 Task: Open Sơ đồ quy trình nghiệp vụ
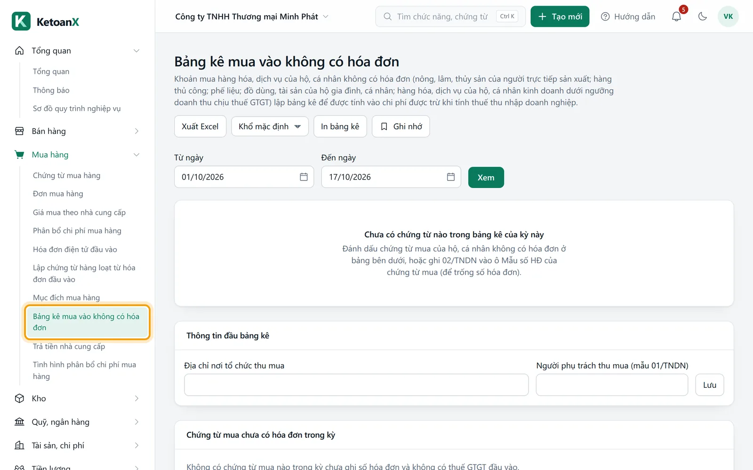77,109
